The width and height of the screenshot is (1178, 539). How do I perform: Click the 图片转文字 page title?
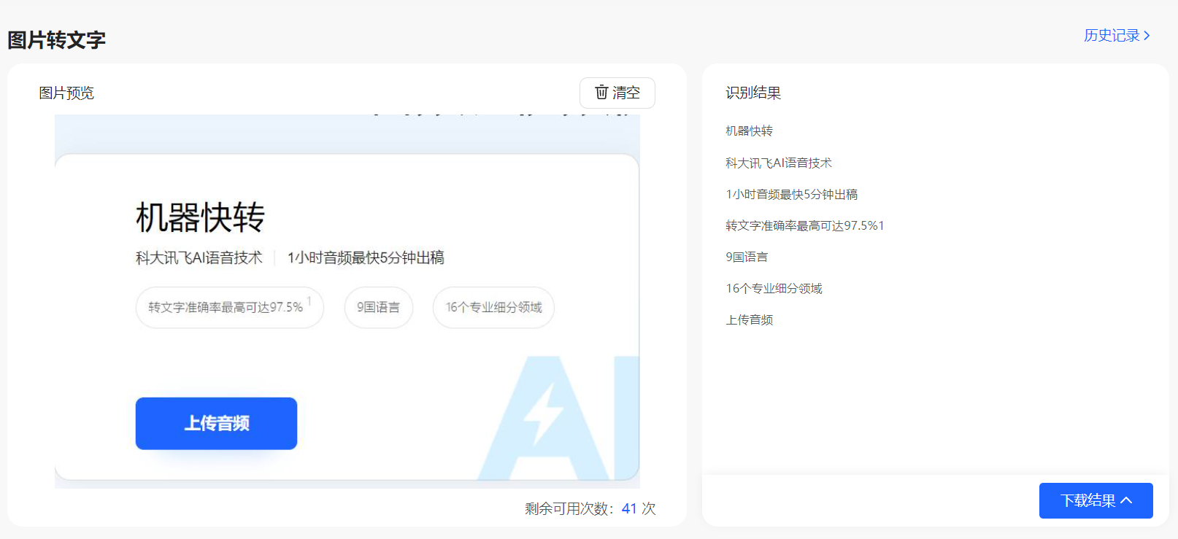(x=56, y=40)
